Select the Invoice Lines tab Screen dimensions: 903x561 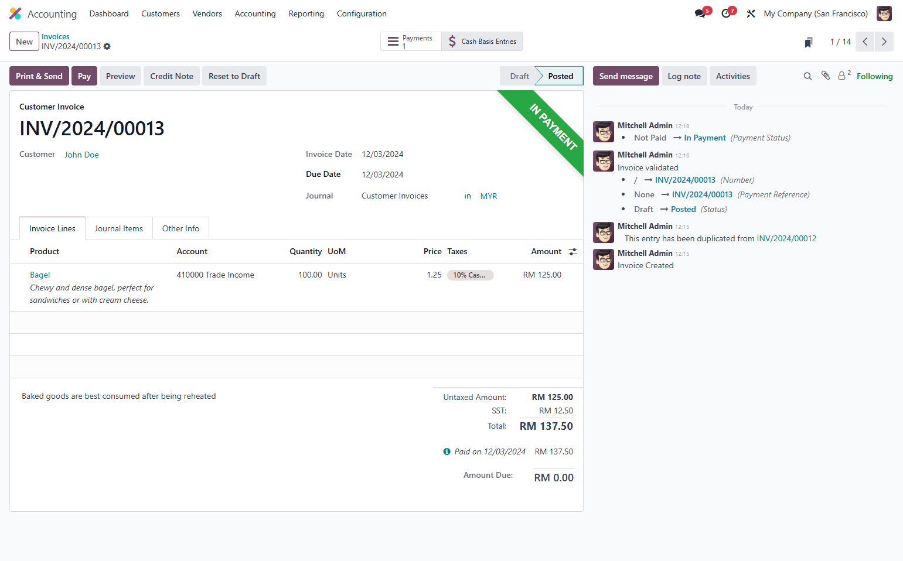point(53,228)
